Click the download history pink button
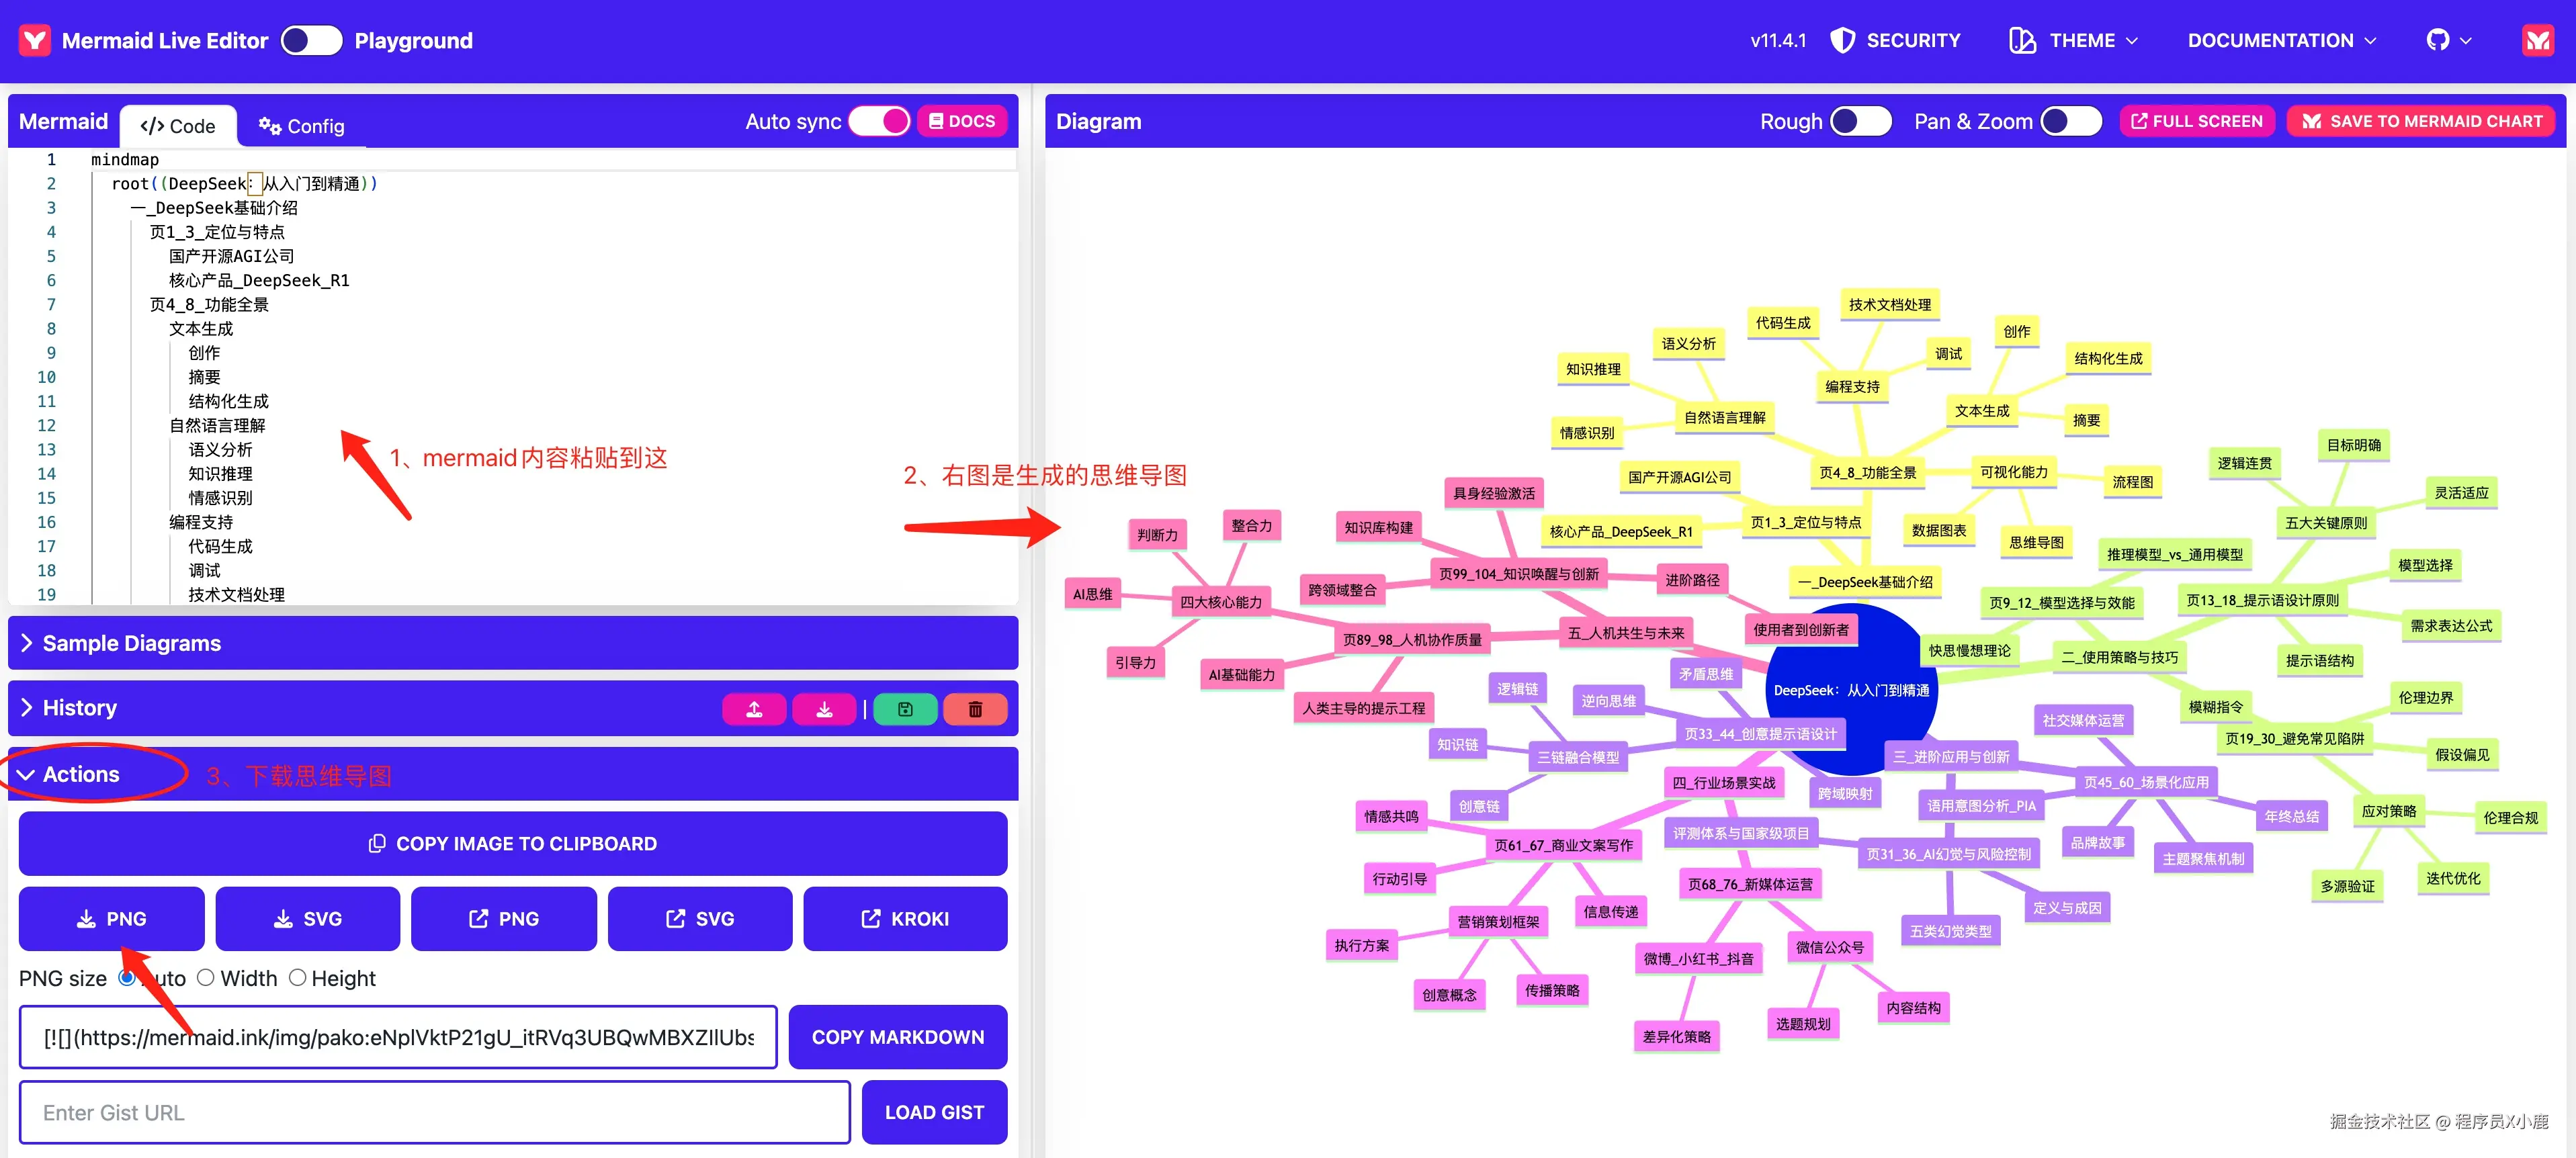The width and height of the screenshot is (2576, 1158). (x=824, y=709)
